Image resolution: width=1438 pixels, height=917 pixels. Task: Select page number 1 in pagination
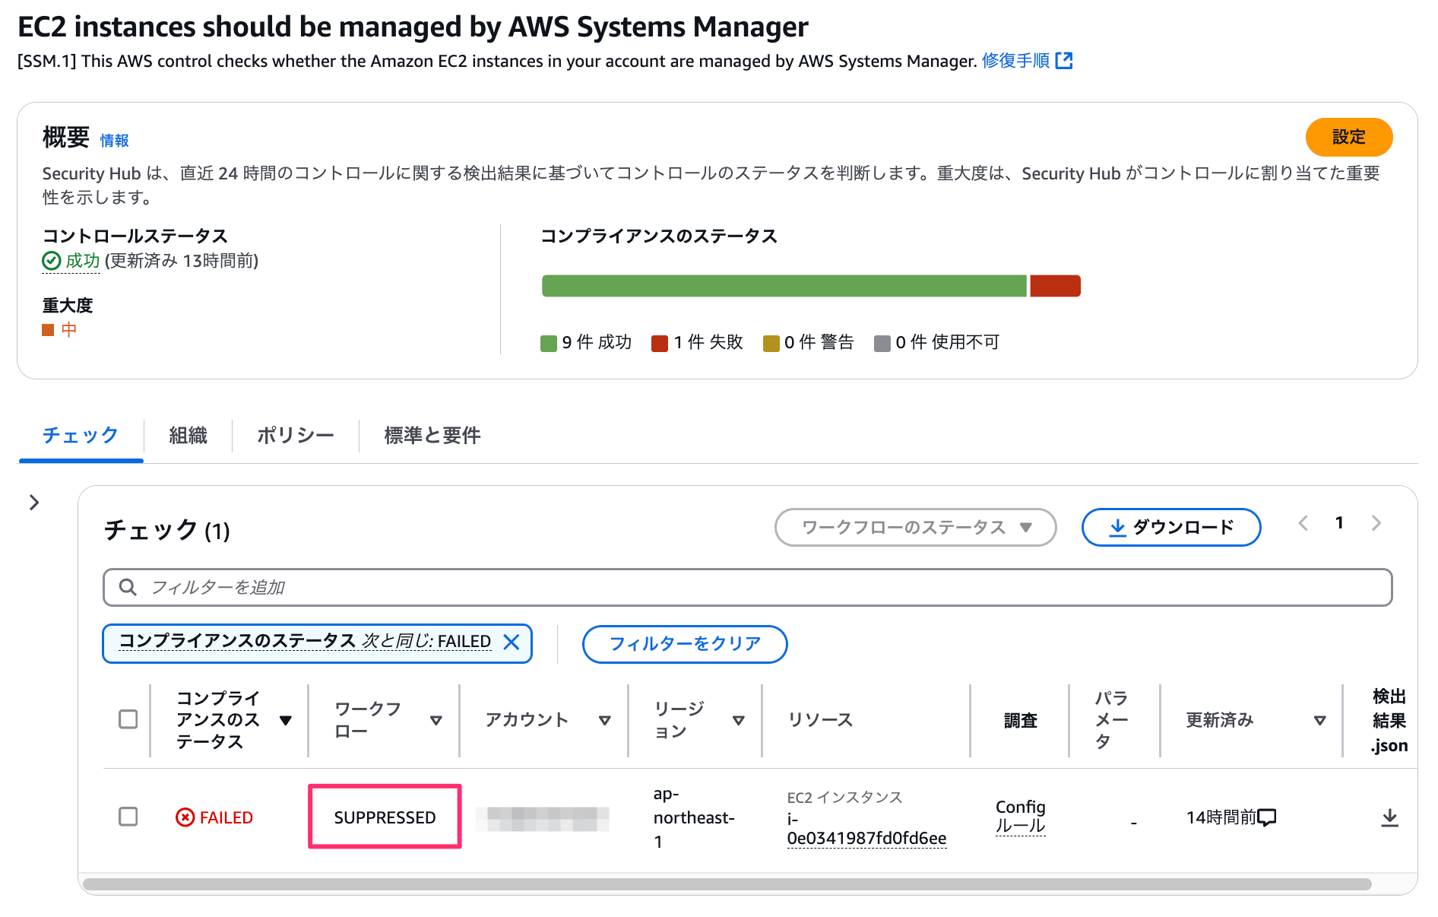pyautogui.click(x=1339, y=523)
